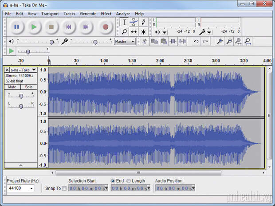Open the Help menu
The height and width of the screenshot is (206, 275).
(x=139, y=14)
